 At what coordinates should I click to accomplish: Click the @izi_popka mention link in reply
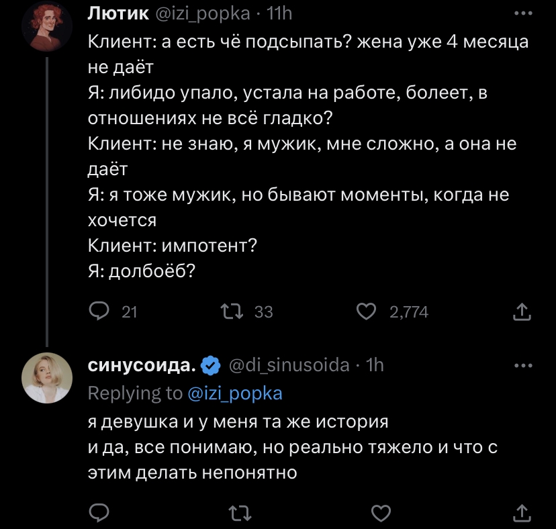coord(234,393)
